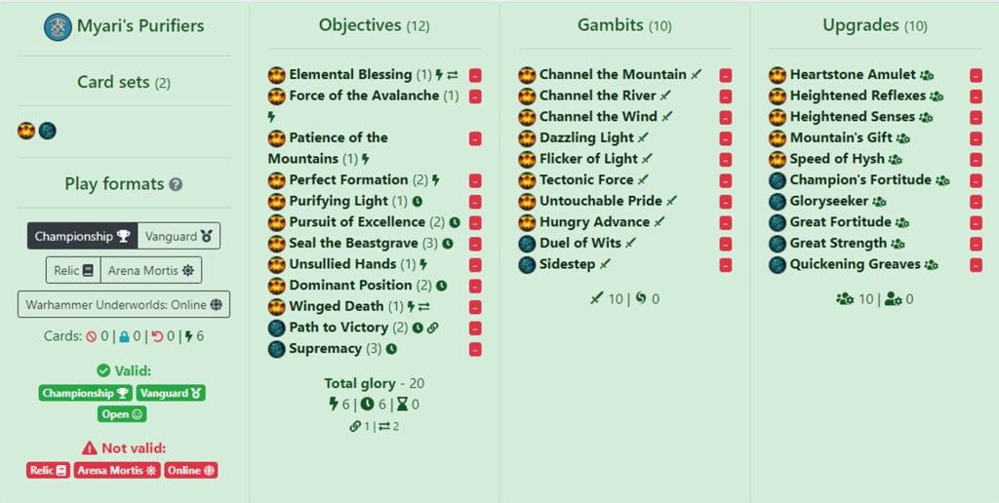Open the Hungry Advance gambit card

[x=594, y=222]
